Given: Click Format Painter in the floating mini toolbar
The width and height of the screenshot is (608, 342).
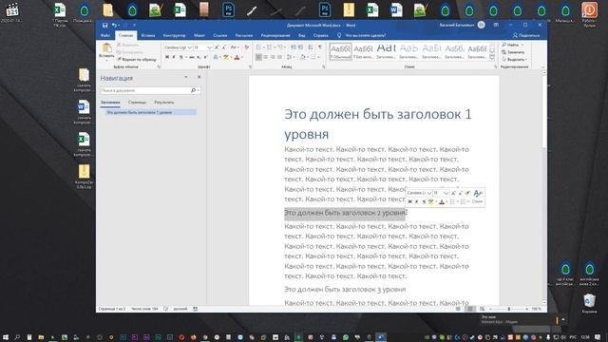Looking at the screenshot, I should (x=467, y=193).
